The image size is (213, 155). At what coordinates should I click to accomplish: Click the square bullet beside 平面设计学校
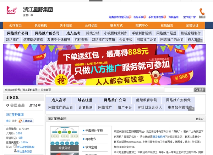83,131
